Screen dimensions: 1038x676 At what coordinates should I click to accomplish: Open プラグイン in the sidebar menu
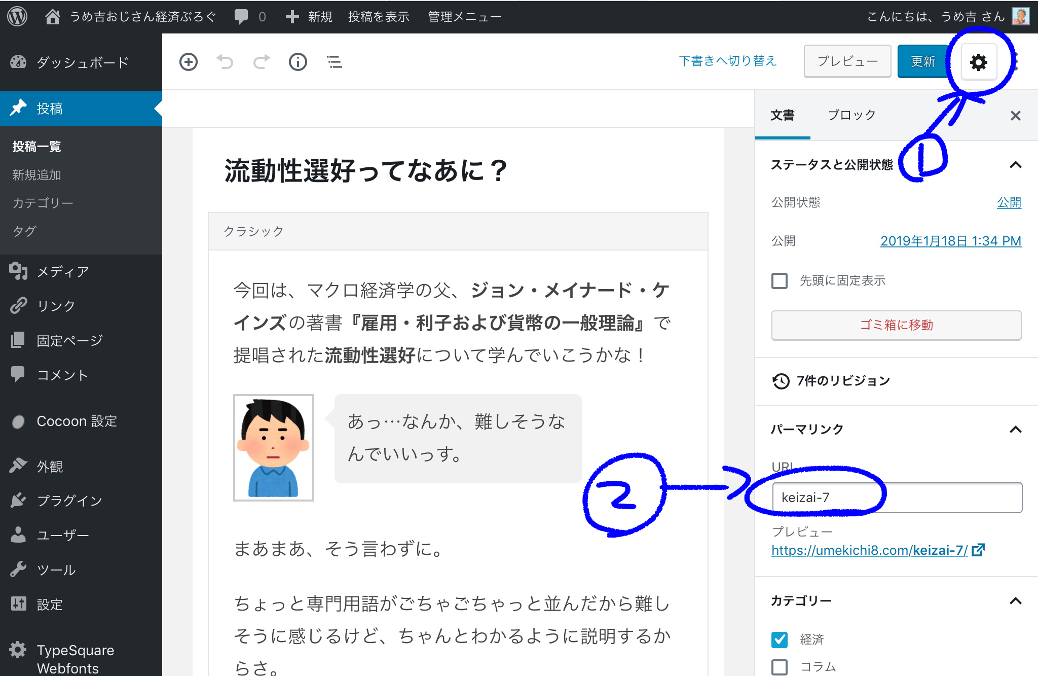click(x=69, y=501)
